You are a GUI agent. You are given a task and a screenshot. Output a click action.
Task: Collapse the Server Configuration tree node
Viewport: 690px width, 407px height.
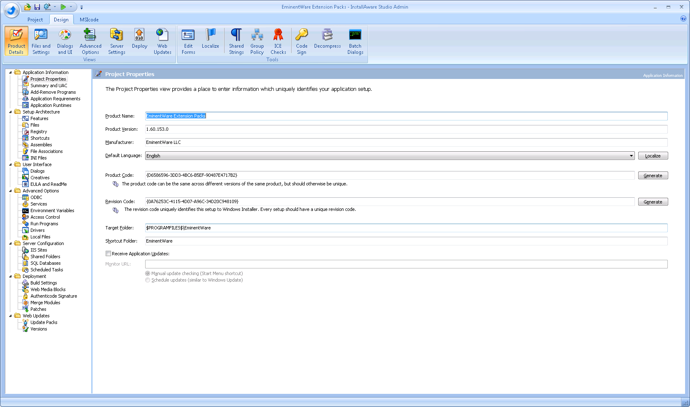[x=11, y=243]
